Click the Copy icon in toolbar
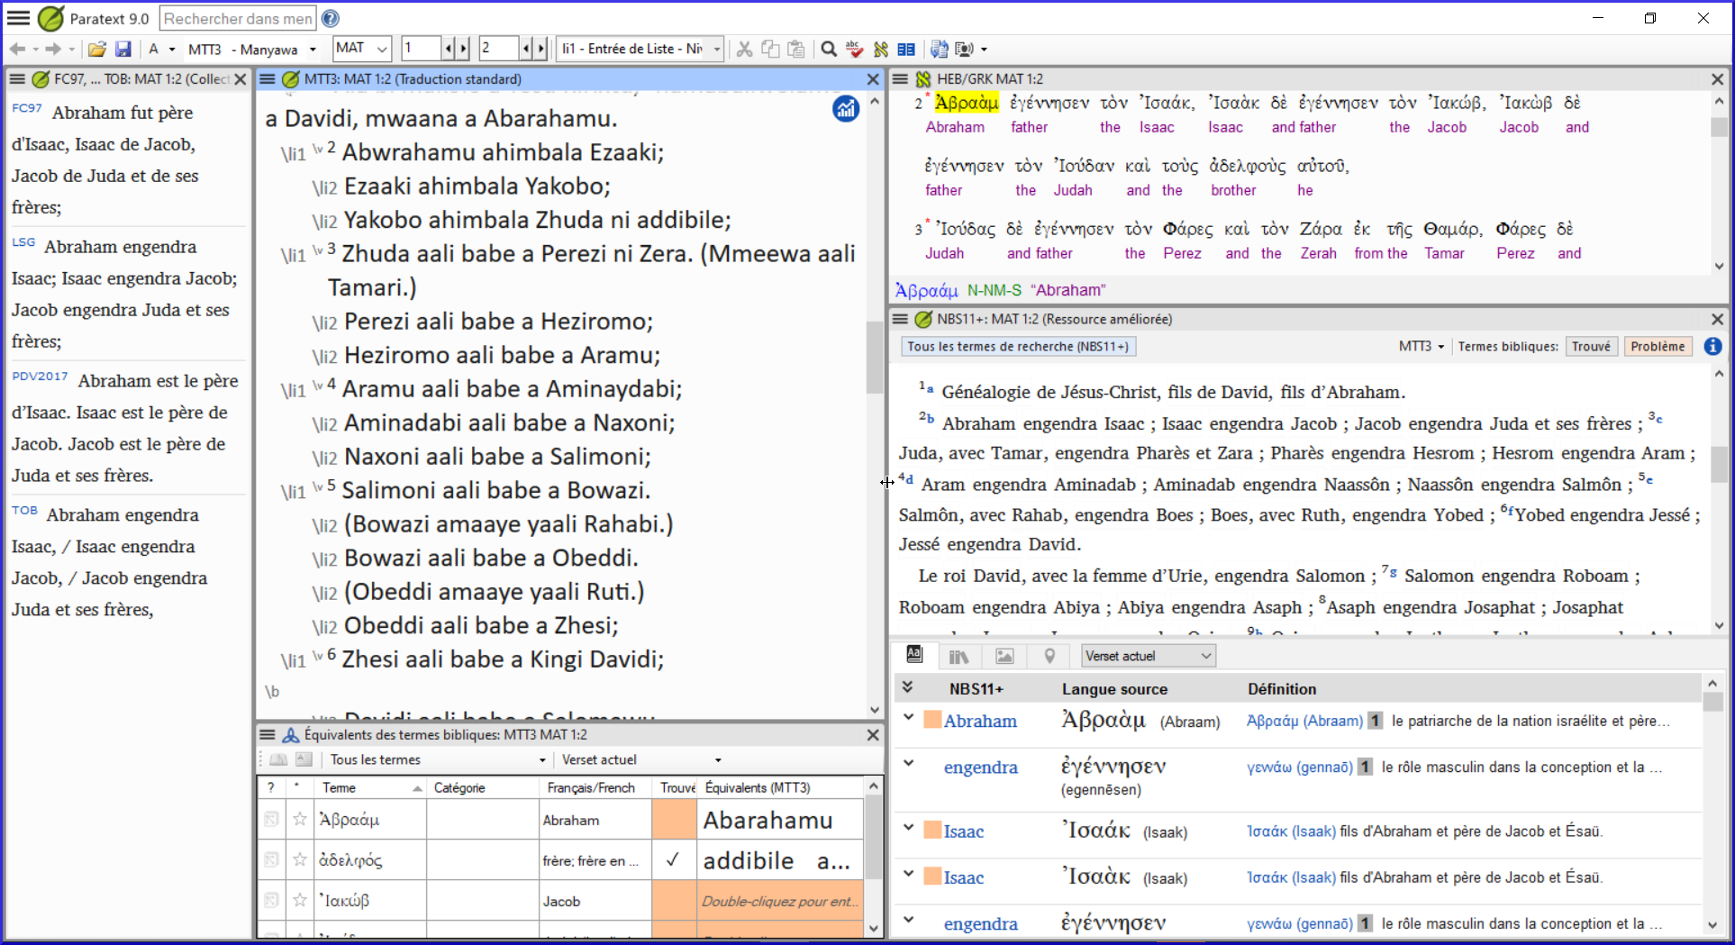Image resolution: width=1735 pixels, height=945 pixels. (770, 49)
